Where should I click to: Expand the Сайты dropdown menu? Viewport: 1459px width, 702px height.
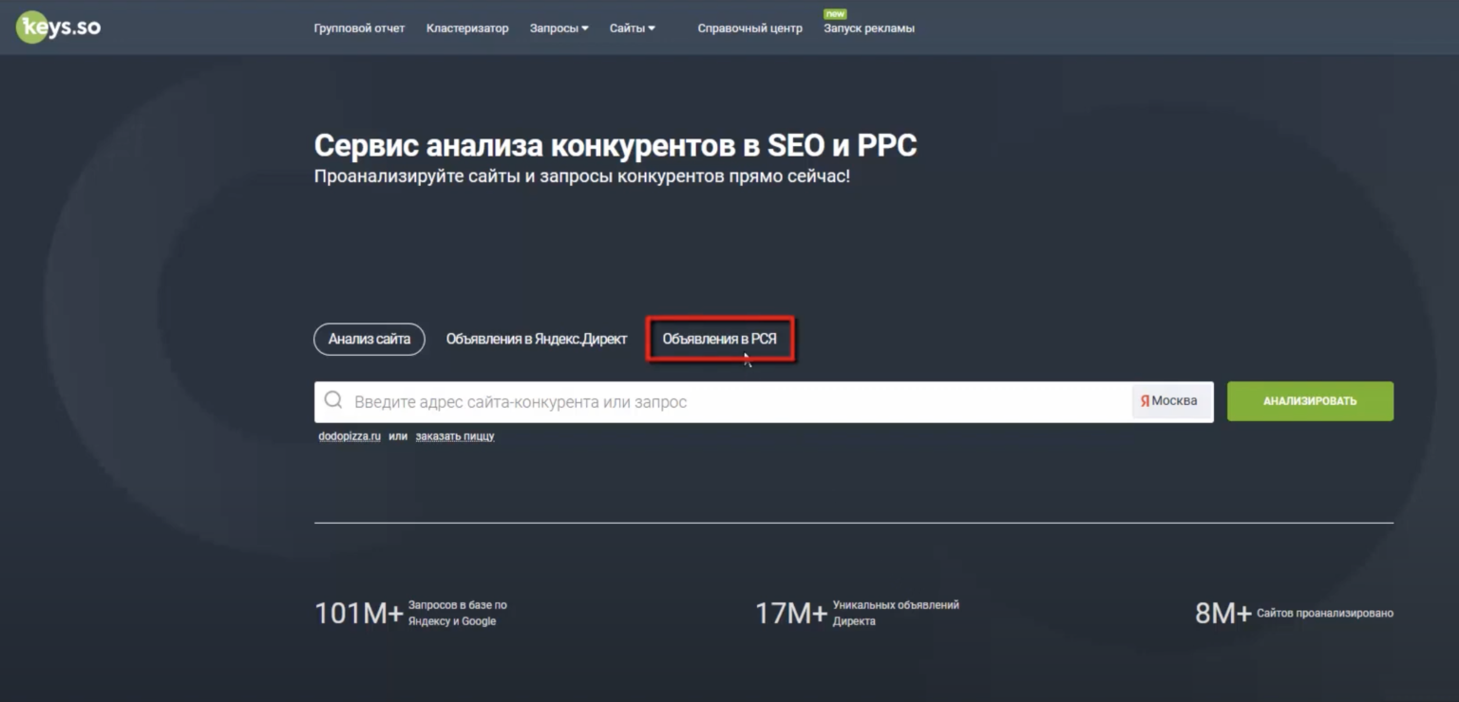(x=632, y=28)
